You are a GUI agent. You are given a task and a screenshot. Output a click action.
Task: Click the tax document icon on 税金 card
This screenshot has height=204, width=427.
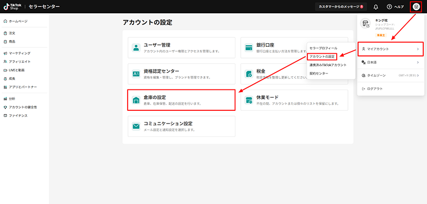tap(249, 74)
